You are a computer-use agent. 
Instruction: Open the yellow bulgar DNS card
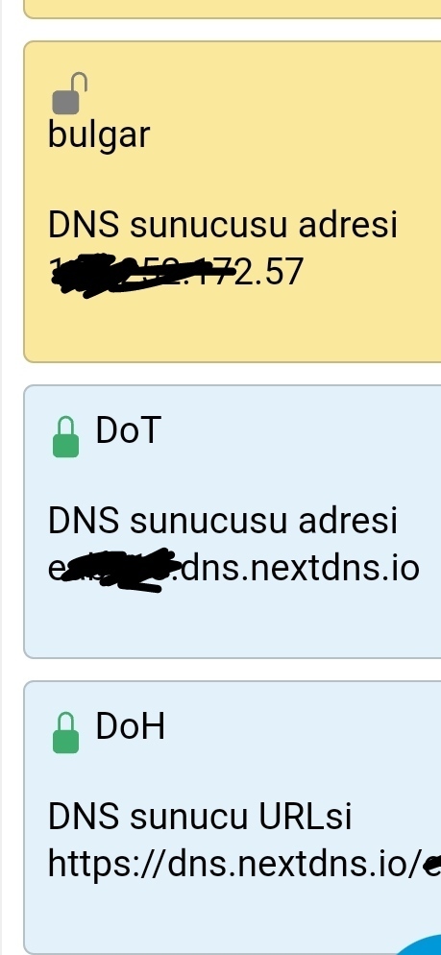click(233, 202)
